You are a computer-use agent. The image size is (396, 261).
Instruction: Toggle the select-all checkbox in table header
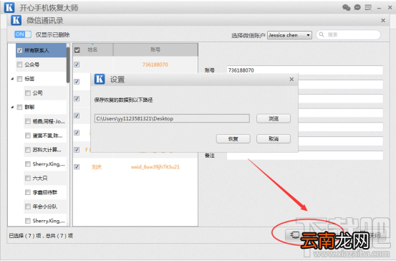(77, 50)
